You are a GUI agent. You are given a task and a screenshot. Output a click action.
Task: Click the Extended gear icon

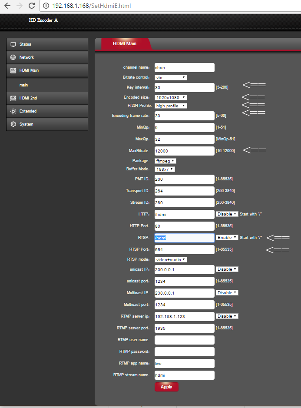click(x=13, y=111)
